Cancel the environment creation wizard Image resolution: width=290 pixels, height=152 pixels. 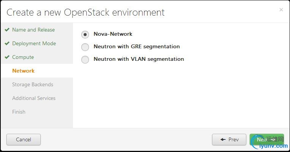pyautogui.click(x=24, y=139)
